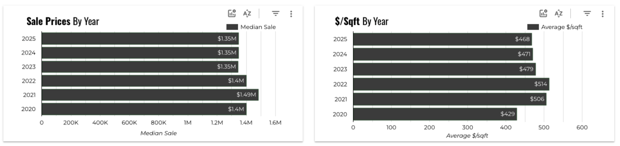The height and width of the screenshot is (146, 620).
Task: Click the 2021 label on Sale Prices chart
Action: [29, 95]
